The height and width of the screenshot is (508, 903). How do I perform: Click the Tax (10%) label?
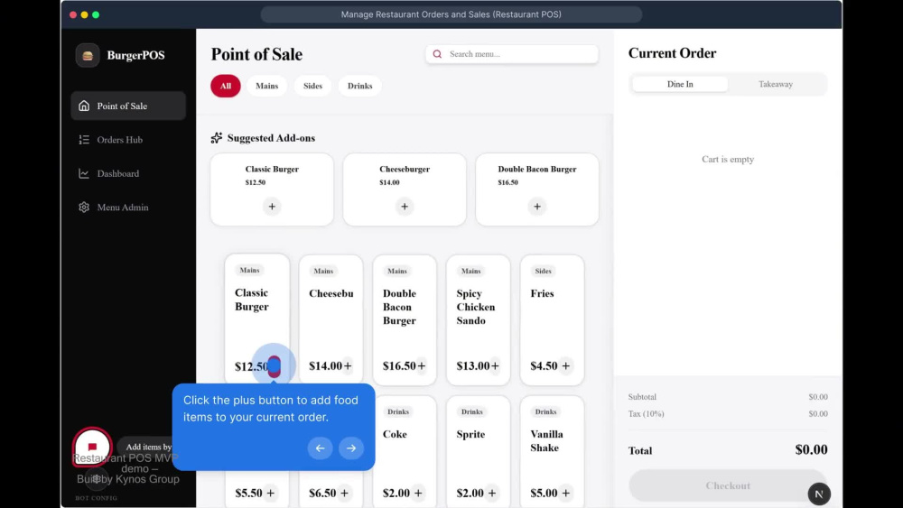pos(647,413)
